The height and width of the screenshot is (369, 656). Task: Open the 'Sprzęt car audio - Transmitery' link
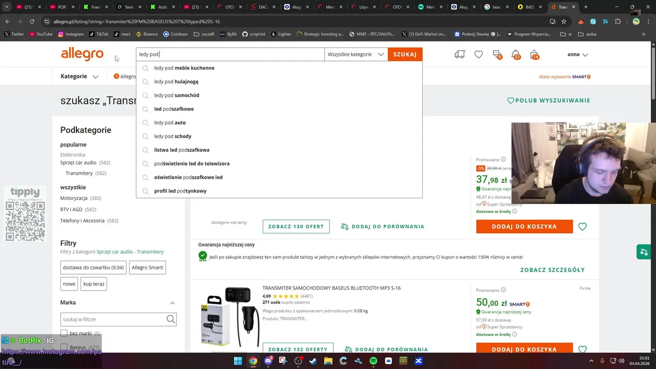(x=130, y=252)
